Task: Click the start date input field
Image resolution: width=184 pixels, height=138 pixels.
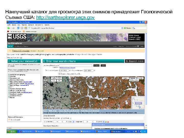Action: coord(64,71)
